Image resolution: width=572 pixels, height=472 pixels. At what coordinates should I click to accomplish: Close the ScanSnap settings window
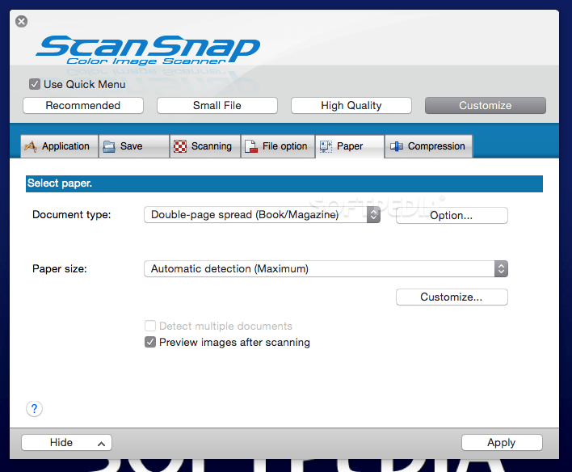pos(22,21)
